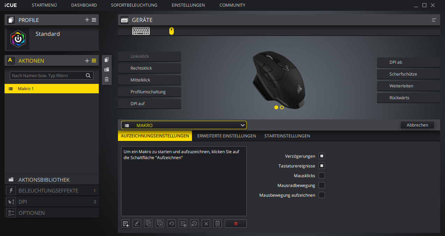445x236 pixels.
Task: Click the move-to-library folder icon
Action: (107, 70)
